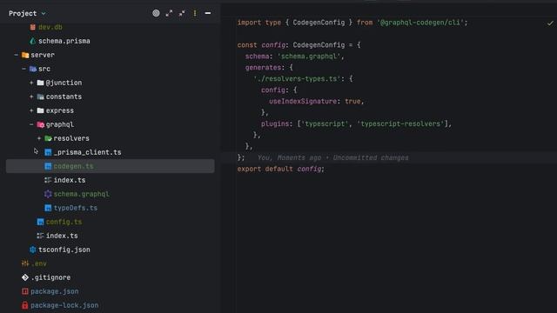
Task: Click the package.json npm icon
Action: (25, 291)
